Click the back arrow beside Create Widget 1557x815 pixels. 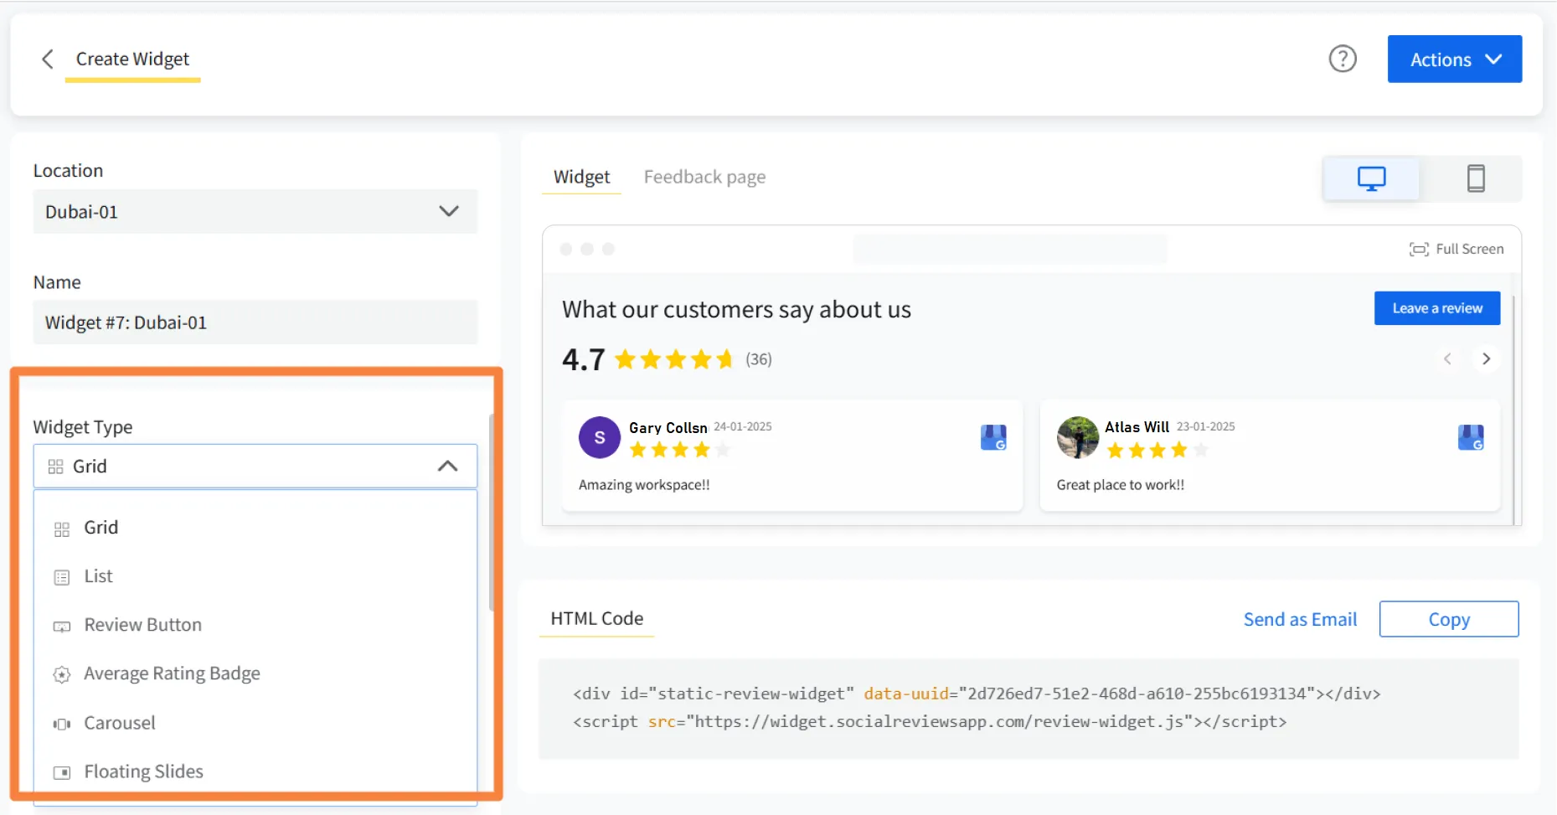tap(47, 59)
